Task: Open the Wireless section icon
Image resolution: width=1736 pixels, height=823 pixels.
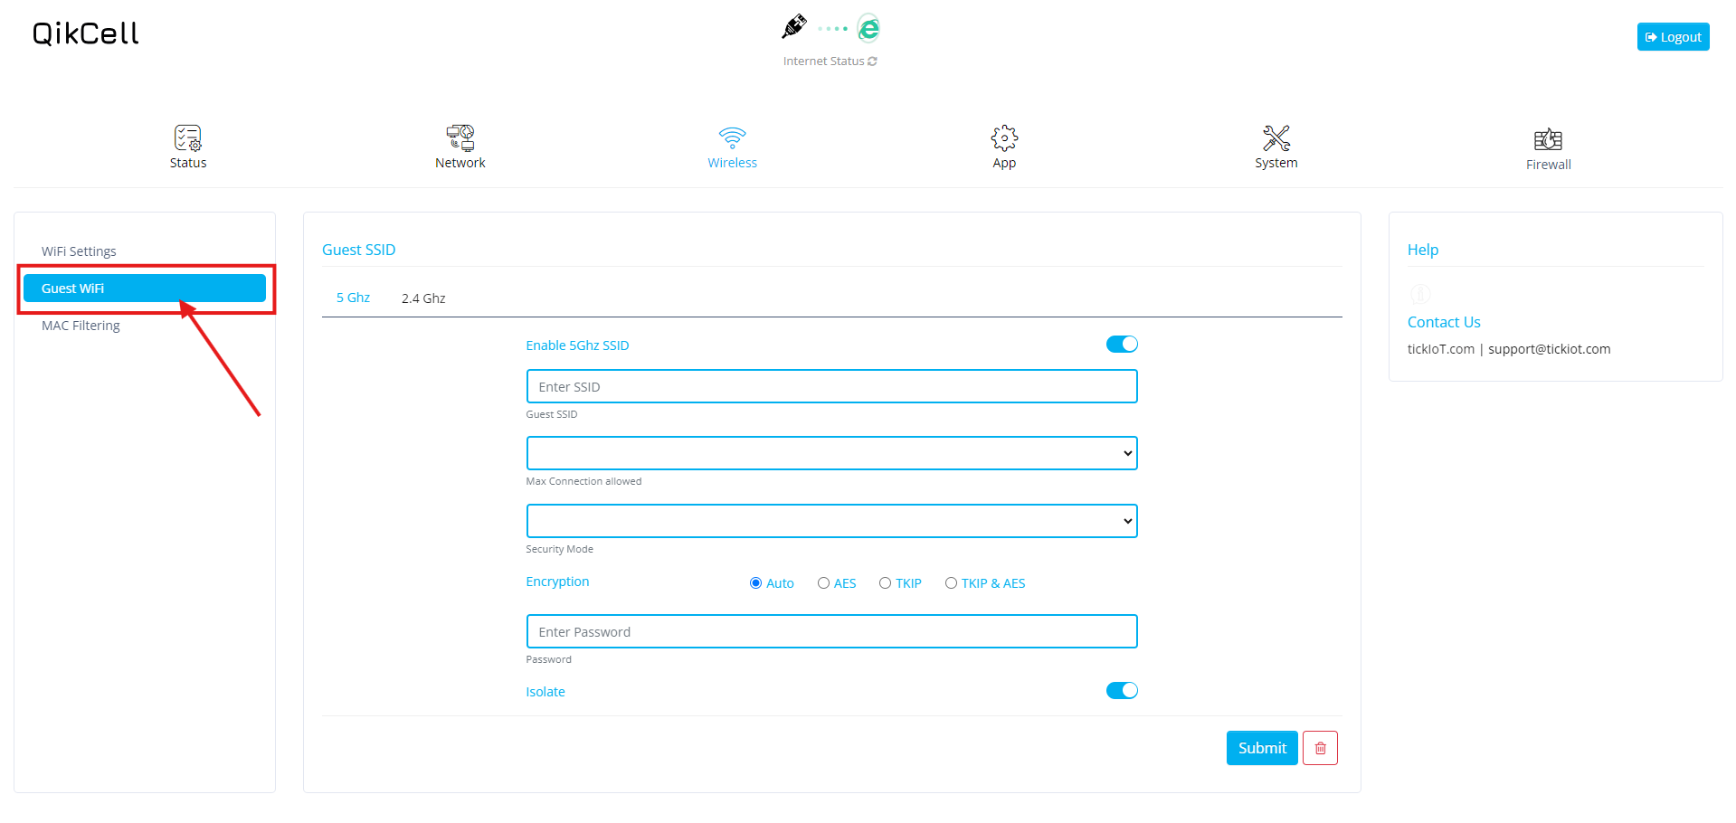Action: coord(733,137)
